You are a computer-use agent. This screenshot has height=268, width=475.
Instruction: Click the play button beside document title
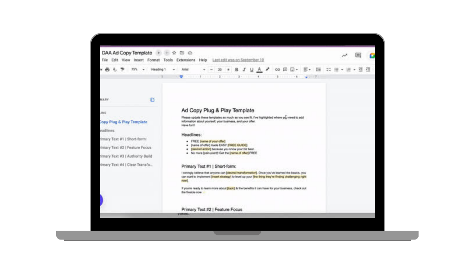point(158,53)
